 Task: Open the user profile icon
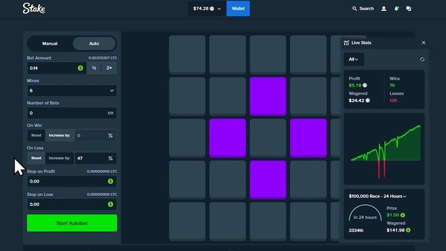coord(384,8)
